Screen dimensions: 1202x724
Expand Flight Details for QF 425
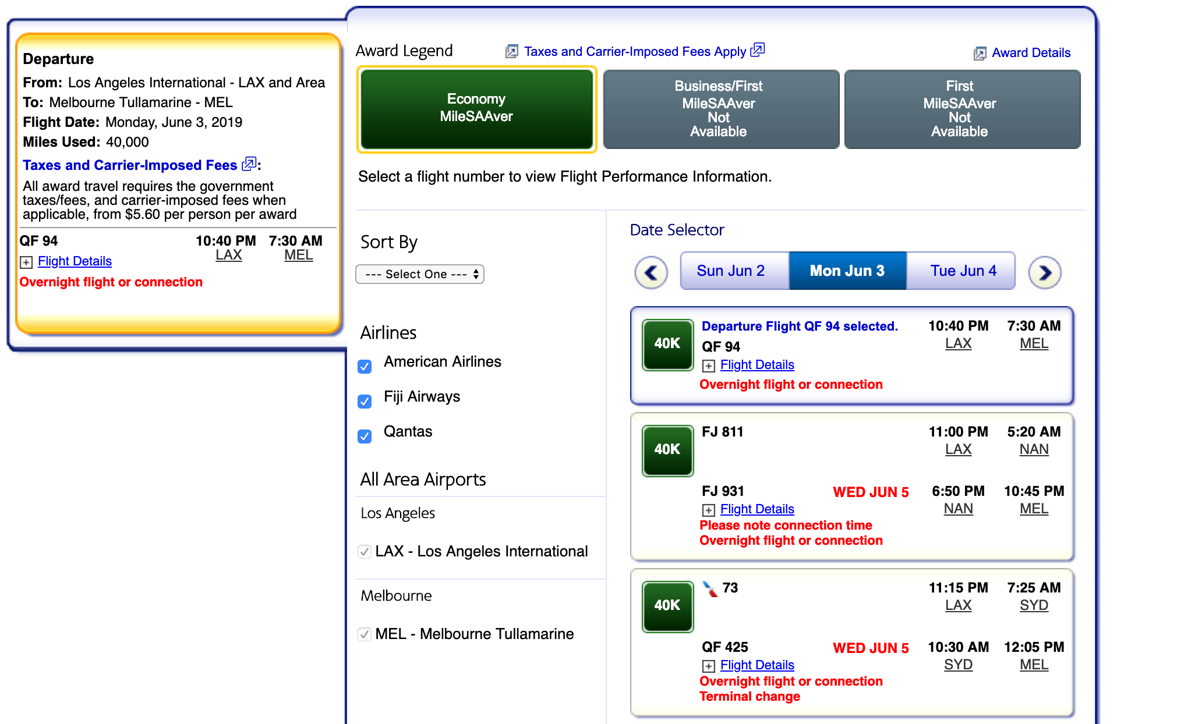pyautogui.click(x=756, y=665)
